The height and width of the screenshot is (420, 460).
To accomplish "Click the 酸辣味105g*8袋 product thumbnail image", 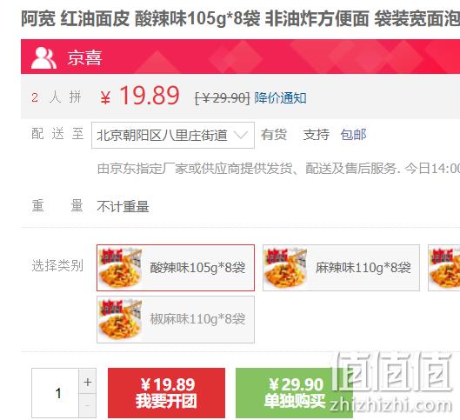I will point(120,268).
